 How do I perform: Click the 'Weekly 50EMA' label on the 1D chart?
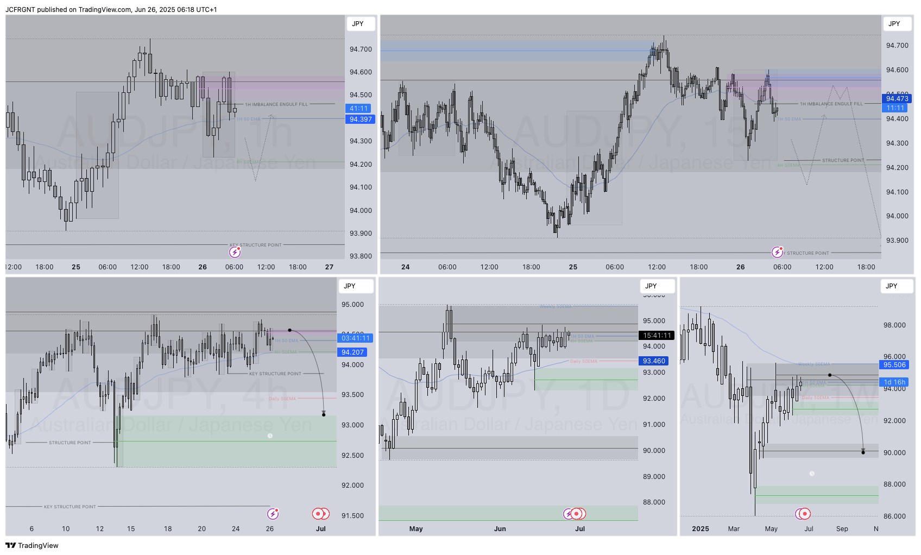[x=556, y=307]
